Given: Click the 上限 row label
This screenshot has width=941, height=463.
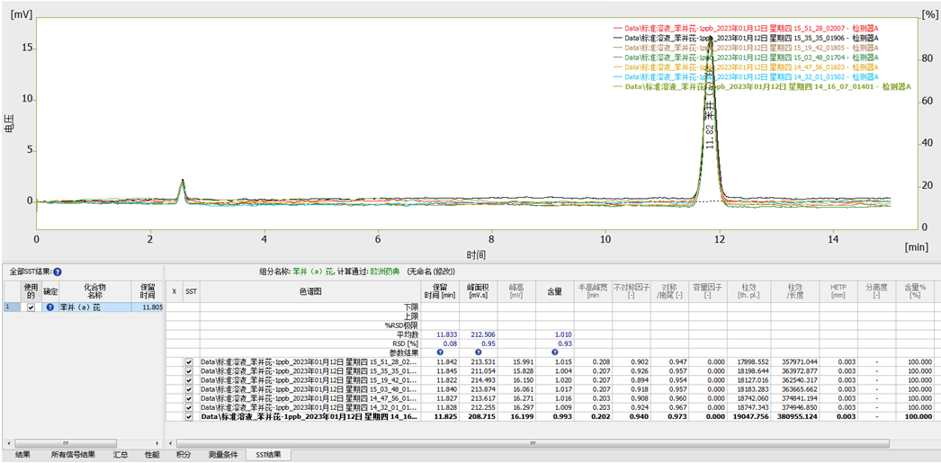Looking at the screenshot, I should [x=412, y=316].
